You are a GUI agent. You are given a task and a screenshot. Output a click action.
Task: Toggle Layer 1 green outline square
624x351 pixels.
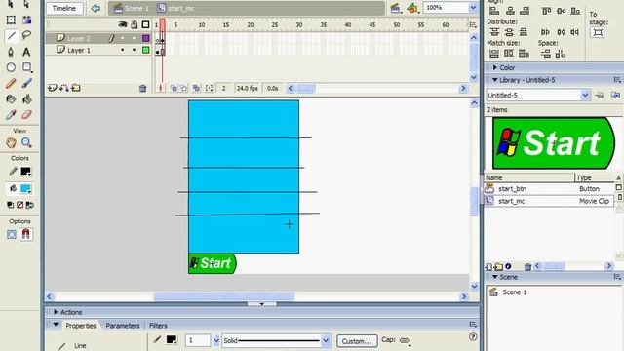146,50
